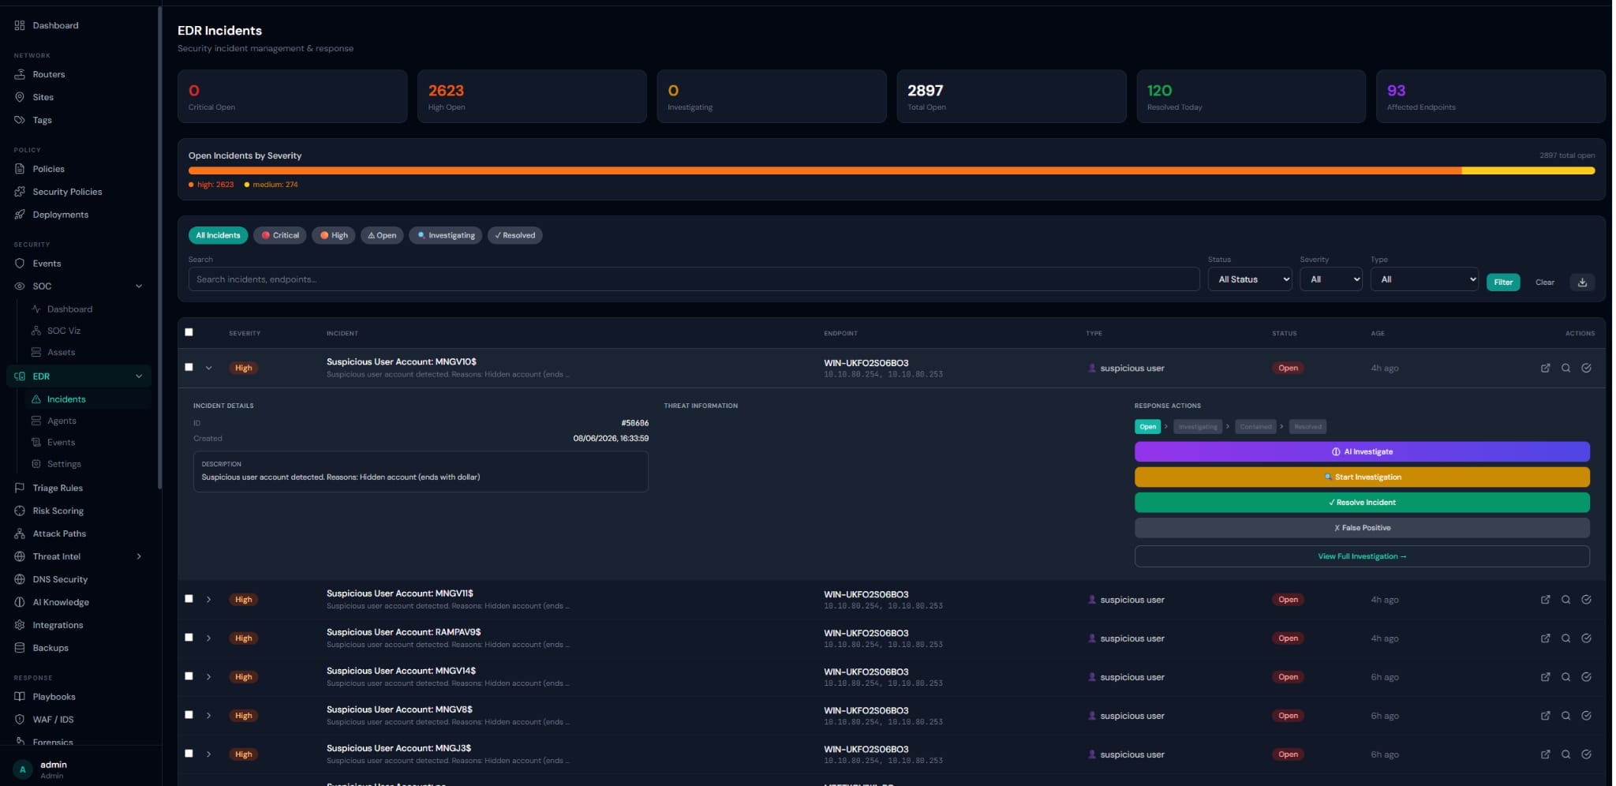The width and height of the screenshot is (1616, 786).
Task: Select the High filter tab
Action: pyautogui.click(x=334, y=235)
